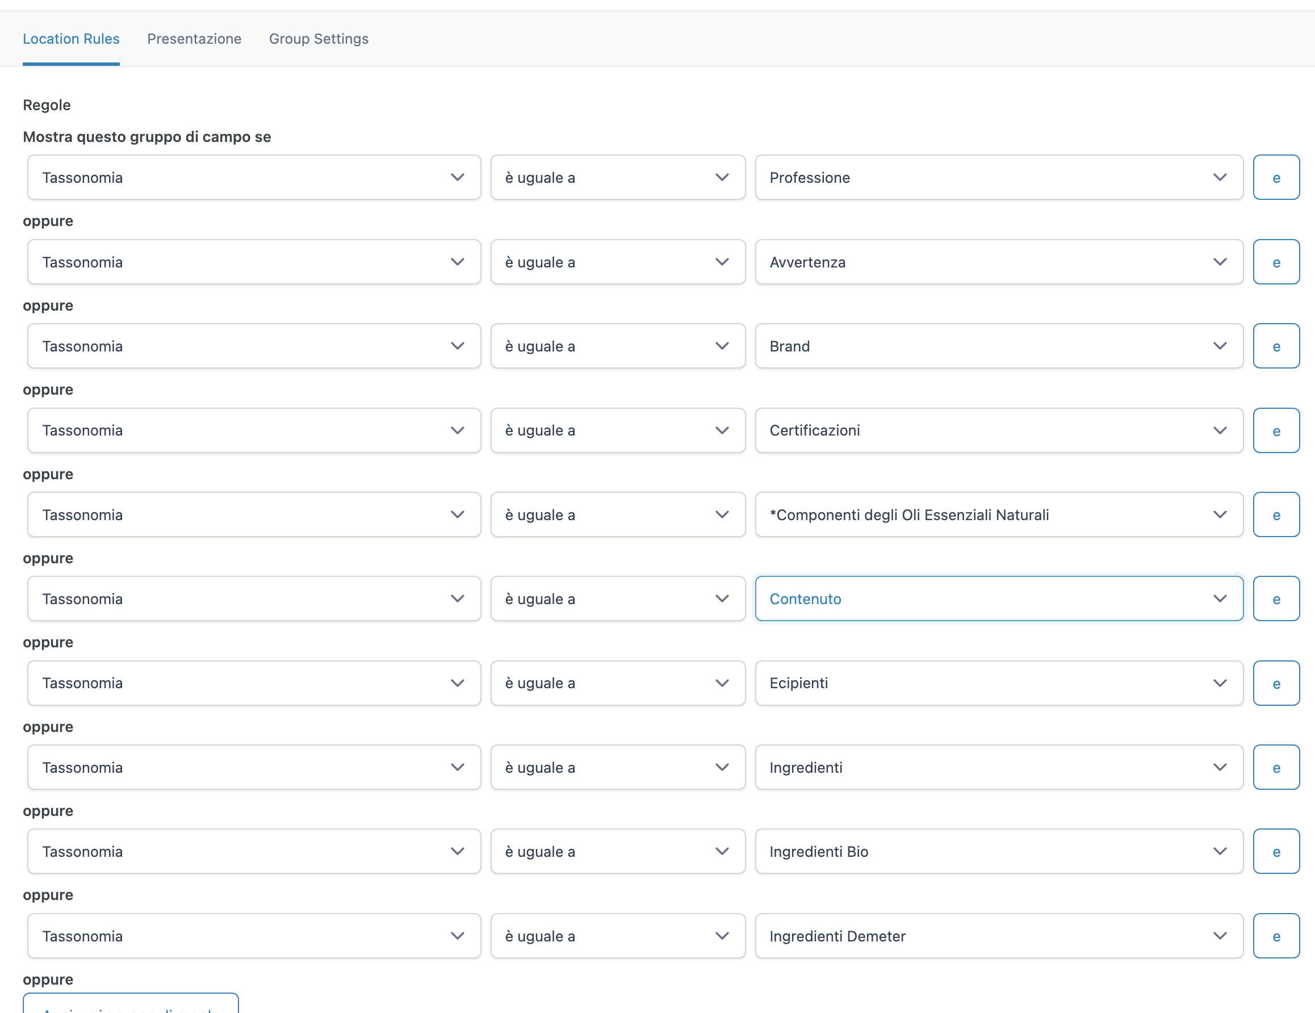Expand the Avvertenza taxonomy dropdown

tap(998, 262)
